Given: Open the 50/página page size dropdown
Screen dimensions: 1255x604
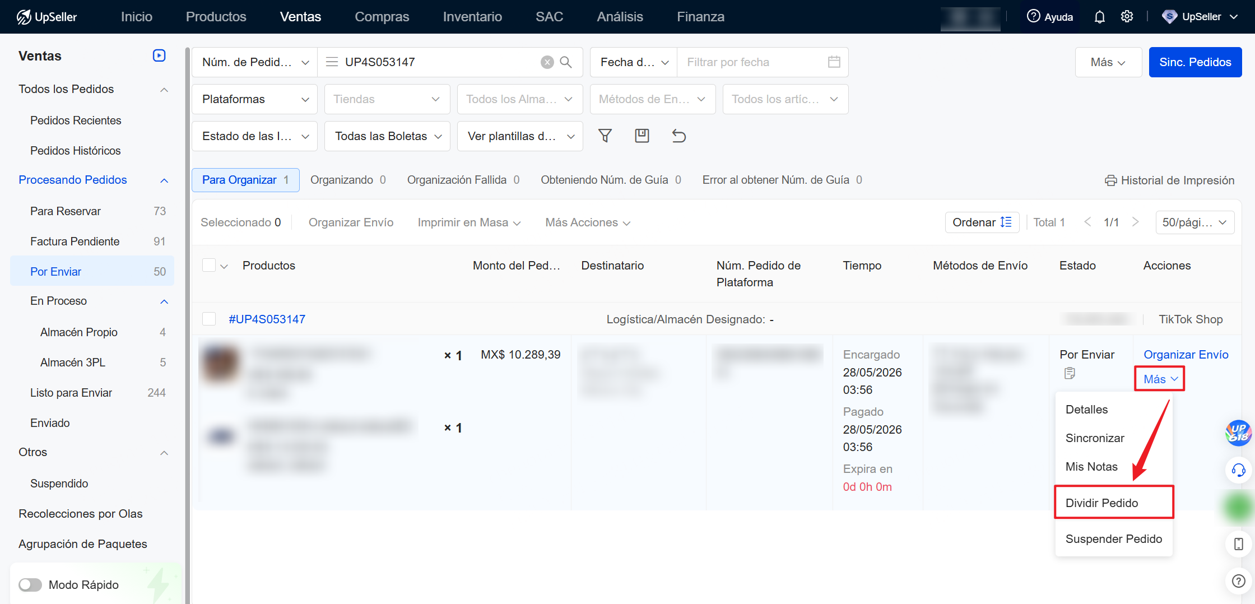Looking at the screenshot, I should (x=1194, y=222).
